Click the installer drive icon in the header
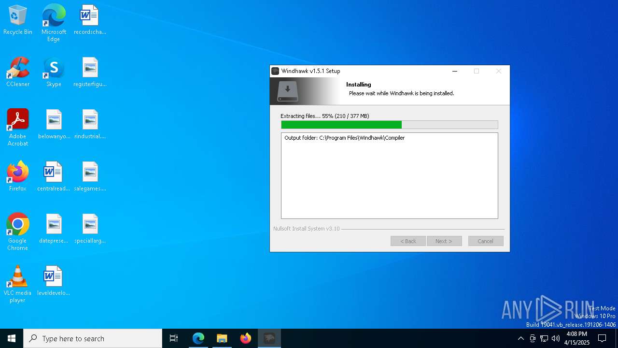This screenshot has height=348, width=618. [288, 91]
